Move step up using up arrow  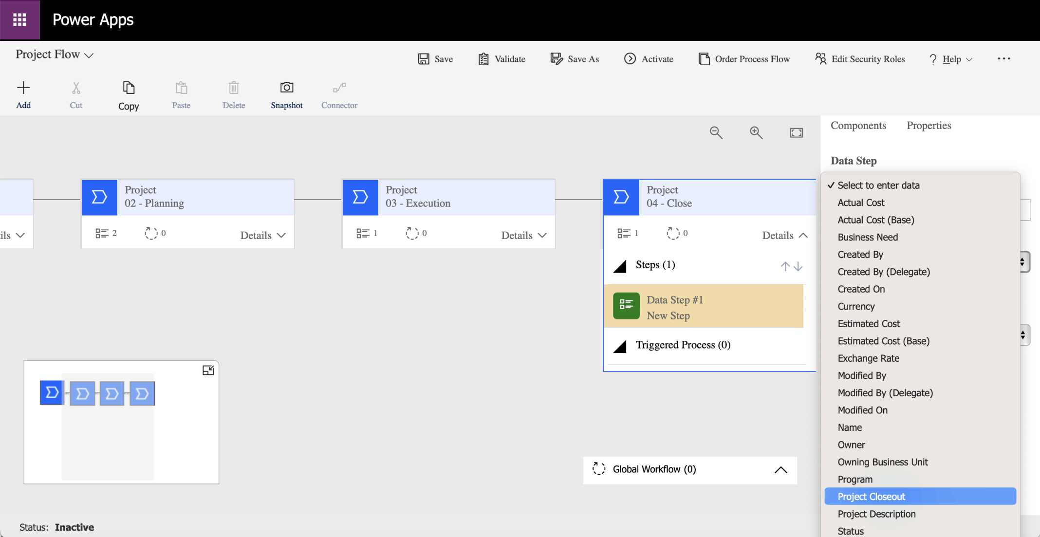coord(785,266)
